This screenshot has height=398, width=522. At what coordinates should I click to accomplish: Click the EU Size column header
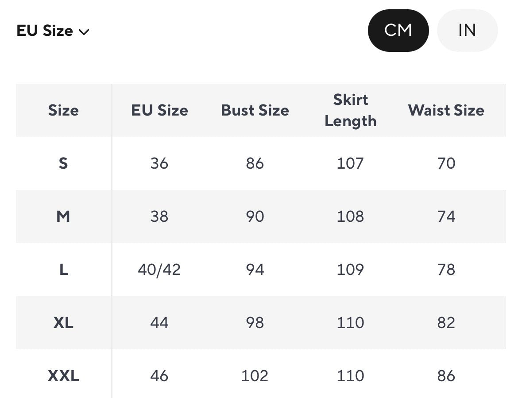pyautogui.click(x=159, y=110)
